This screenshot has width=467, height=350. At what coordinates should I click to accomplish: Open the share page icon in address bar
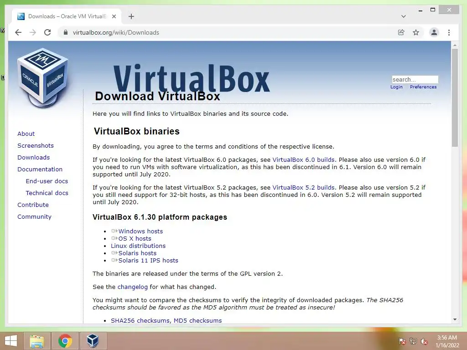point(401,32)
